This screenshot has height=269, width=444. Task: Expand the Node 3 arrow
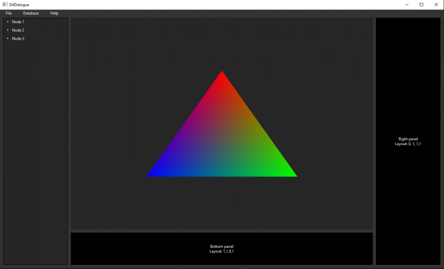pyautogui.click(x=8, y=39)
